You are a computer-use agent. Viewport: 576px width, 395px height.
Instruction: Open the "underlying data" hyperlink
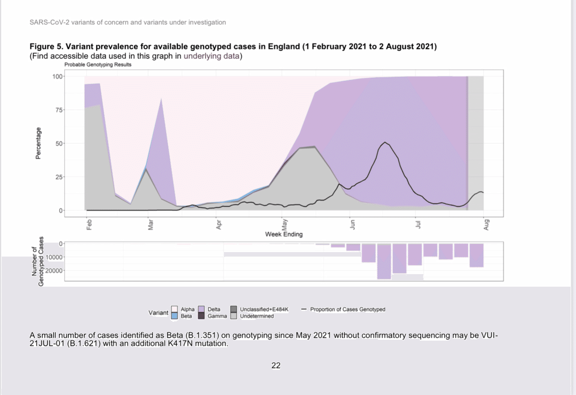coord(212,56)
